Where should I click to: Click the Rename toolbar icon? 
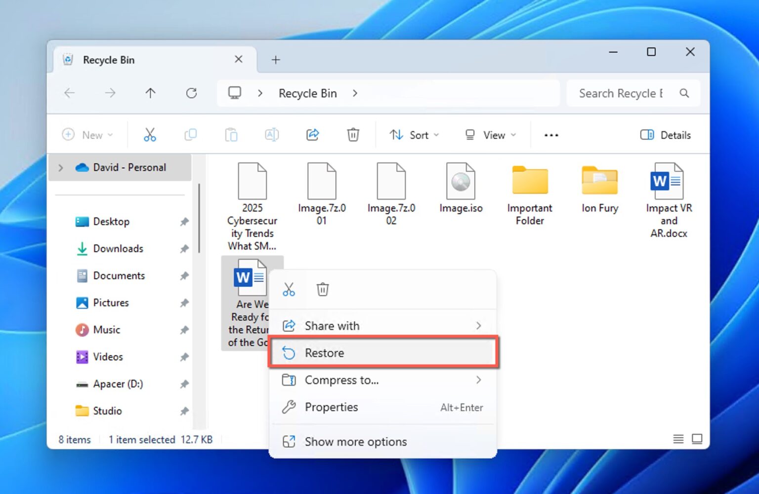(x=271, y=134)
